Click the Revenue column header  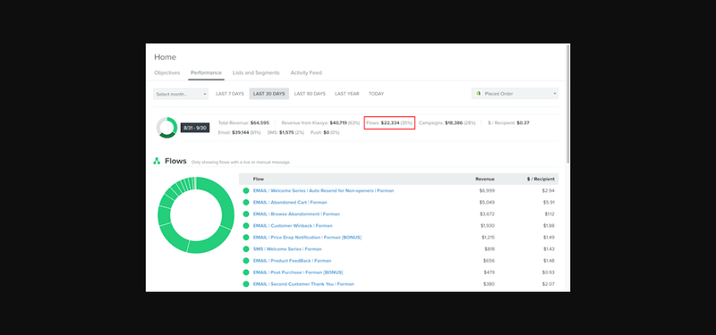click(x=484, y=180)
